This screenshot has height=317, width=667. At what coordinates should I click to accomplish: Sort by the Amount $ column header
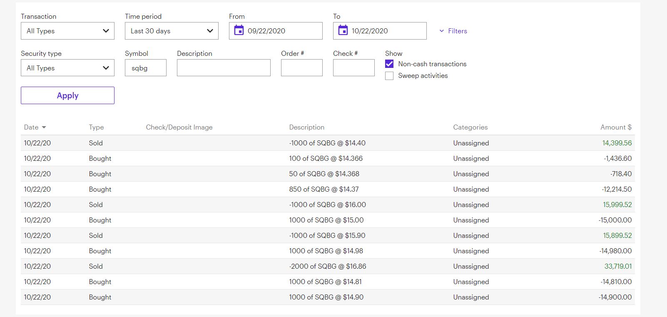point(615,127)
